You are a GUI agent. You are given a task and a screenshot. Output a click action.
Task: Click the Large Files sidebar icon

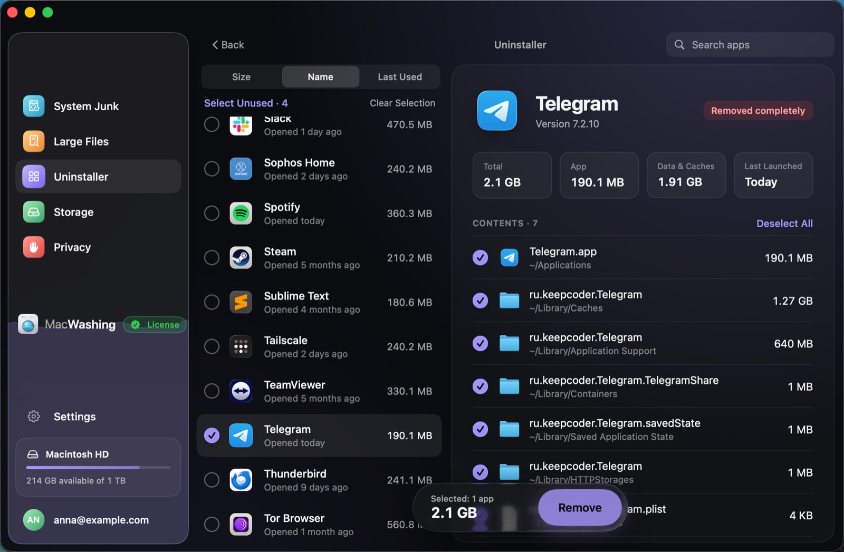click(34, 141)
